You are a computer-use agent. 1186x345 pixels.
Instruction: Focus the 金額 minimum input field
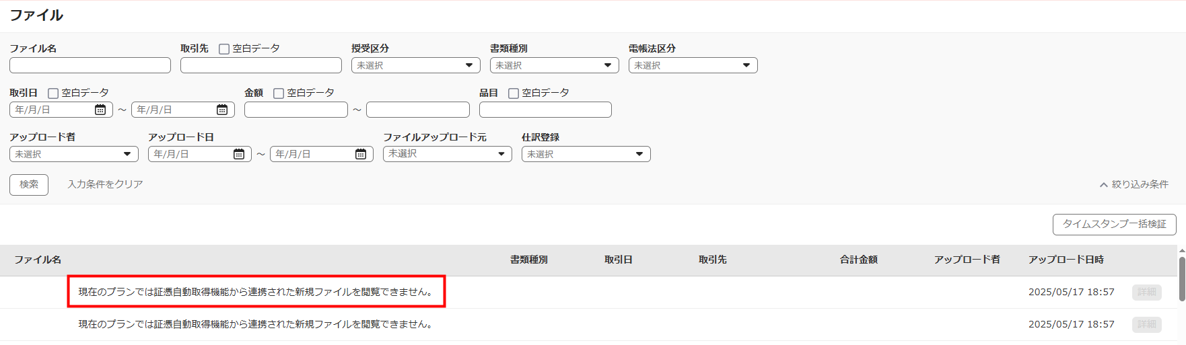click(x=296, y=110)
